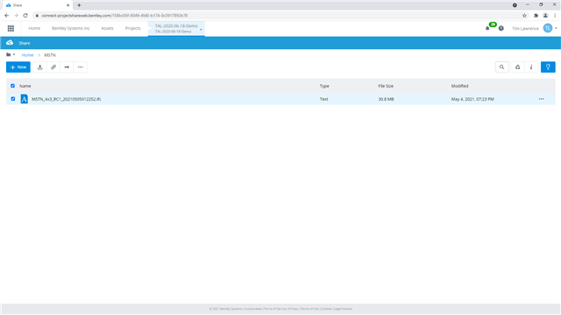Click the download toolbar icon
The width and height of the screenshot is (561, 315).
(x=40, y=67)
